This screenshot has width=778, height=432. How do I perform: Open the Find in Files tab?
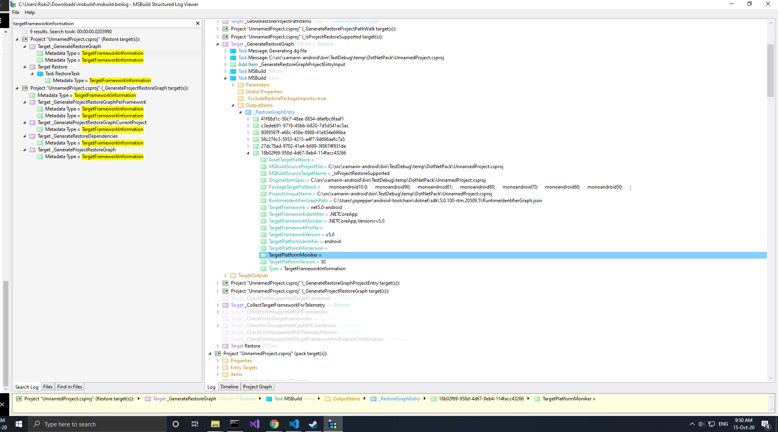pos(70,387)
